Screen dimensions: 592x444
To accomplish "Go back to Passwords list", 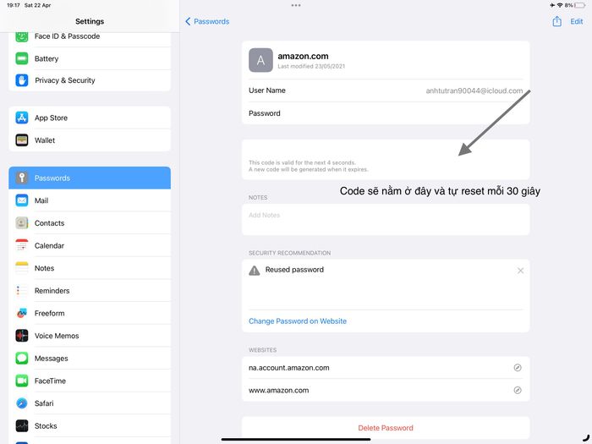I will click(x=207, y=21).
